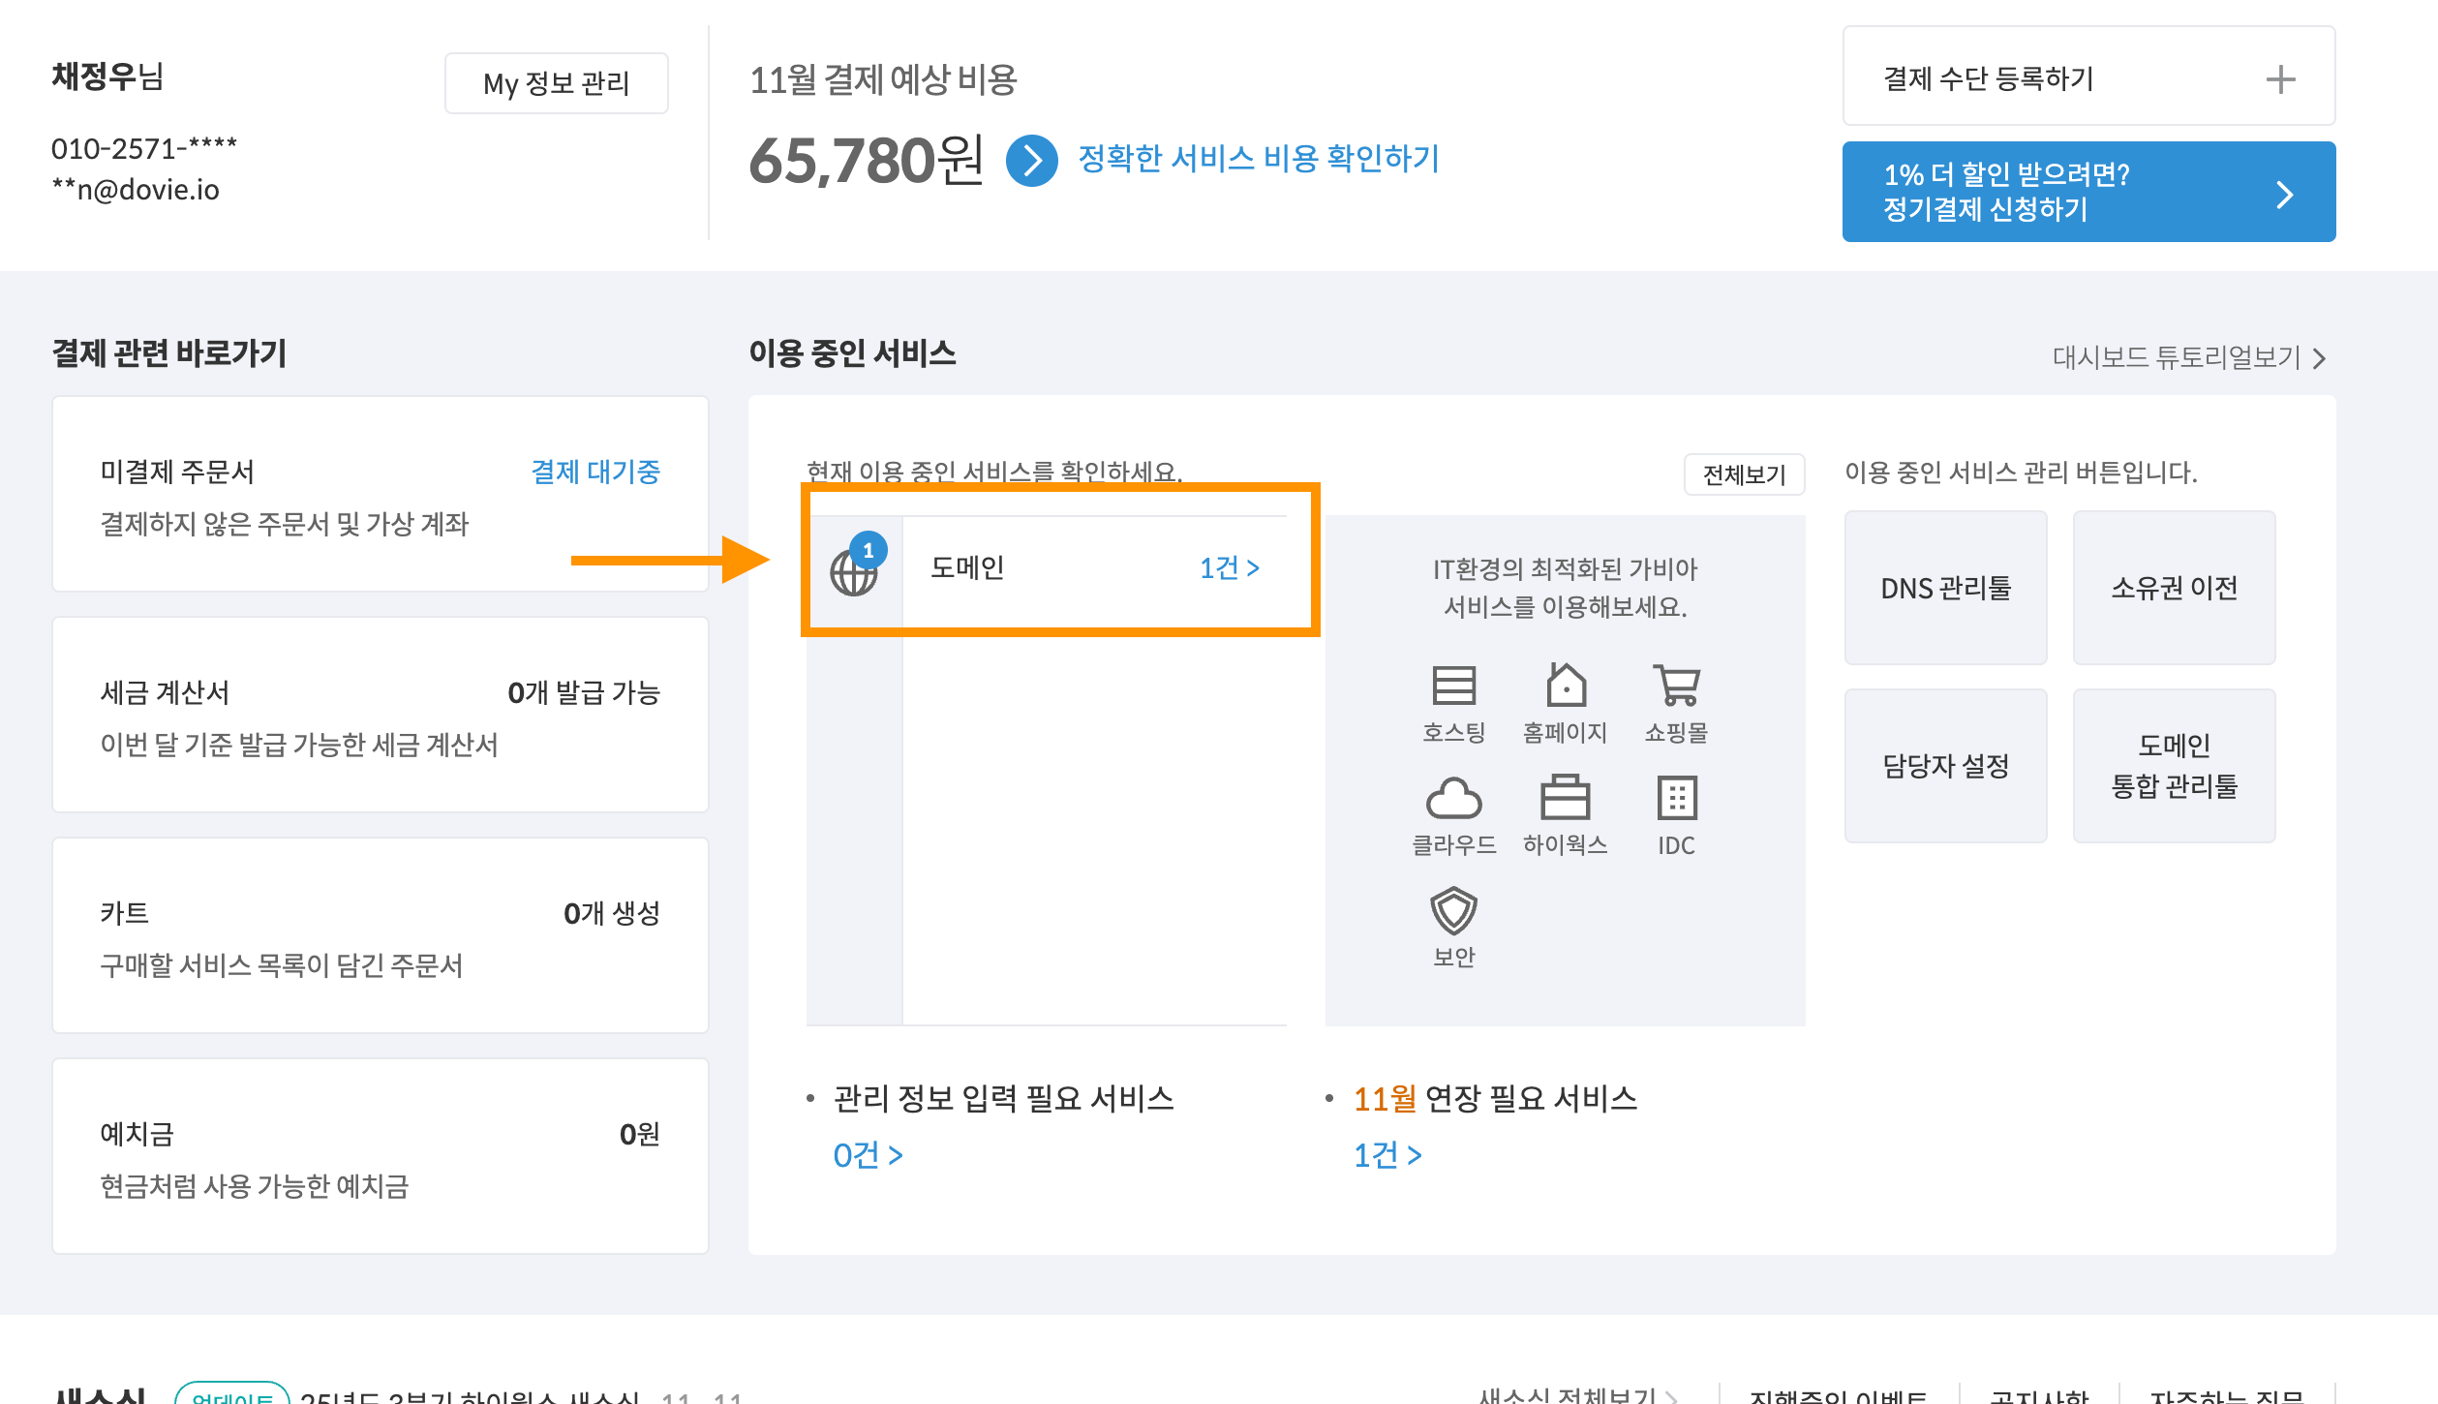
Task: Open the My 정보 관리 button
Action: click(x=556, y=83)
